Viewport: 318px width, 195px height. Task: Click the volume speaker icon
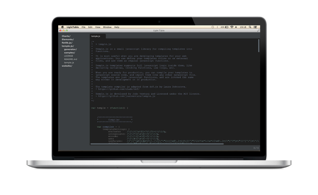coord(236,27)
